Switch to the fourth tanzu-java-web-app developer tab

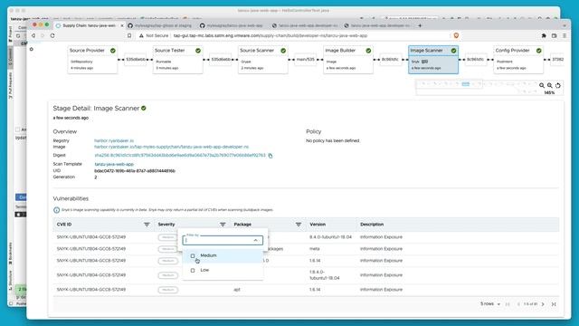304,25
